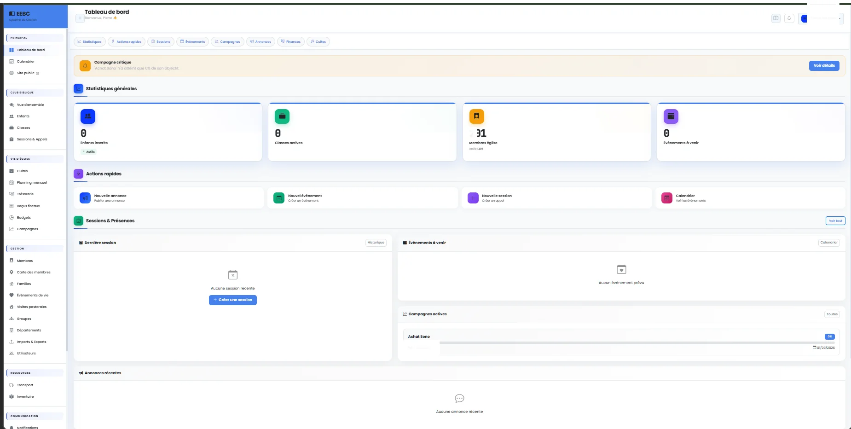
Task: Click the Tableau de bord sidebar icon
Action: 12,50
